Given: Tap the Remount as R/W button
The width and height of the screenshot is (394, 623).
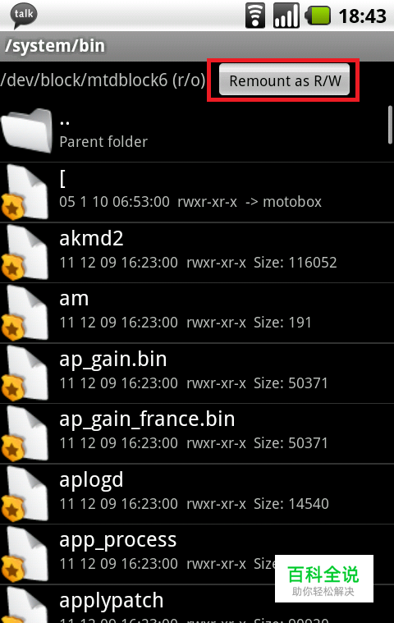Looking at the screenshot, I should coord(284,80).
